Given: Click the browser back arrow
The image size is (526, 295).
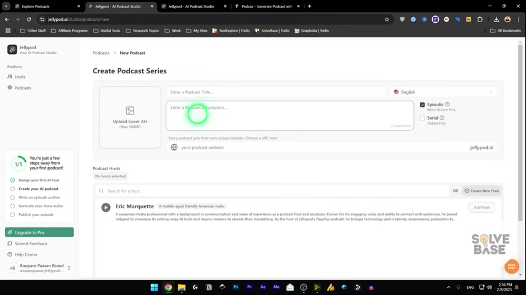Looking at the screenshot, I should click(7, 20).
